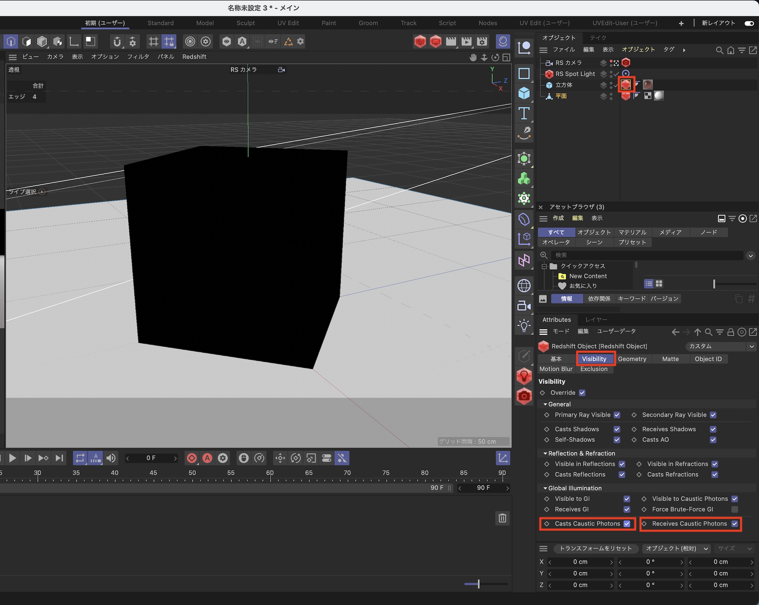Open オブジェクト (相対) coordinate dropdown

tap(677, 548)
